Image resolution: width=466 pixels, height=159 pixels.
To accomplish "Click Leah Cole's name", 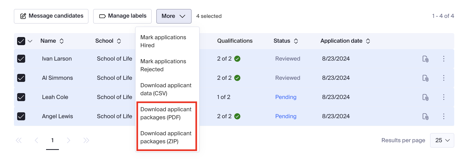I will [x=55, y=97].
